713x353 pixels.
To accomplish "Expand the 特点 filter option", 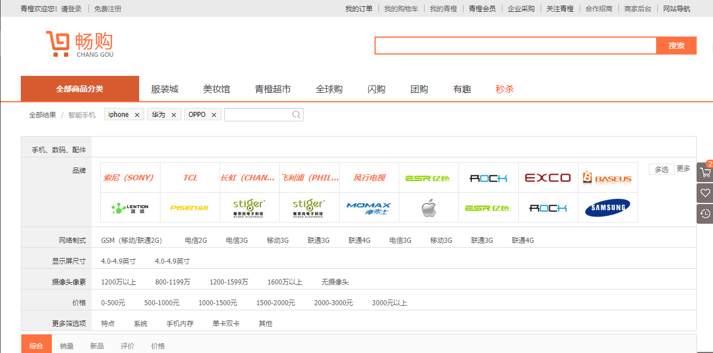I will point(108,323).
